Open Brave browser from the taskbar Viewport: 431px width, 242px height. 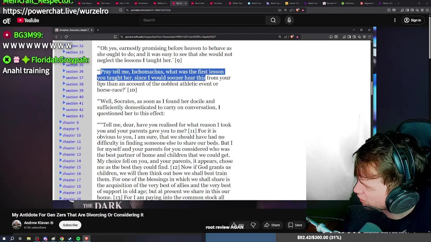pos(87,239)
